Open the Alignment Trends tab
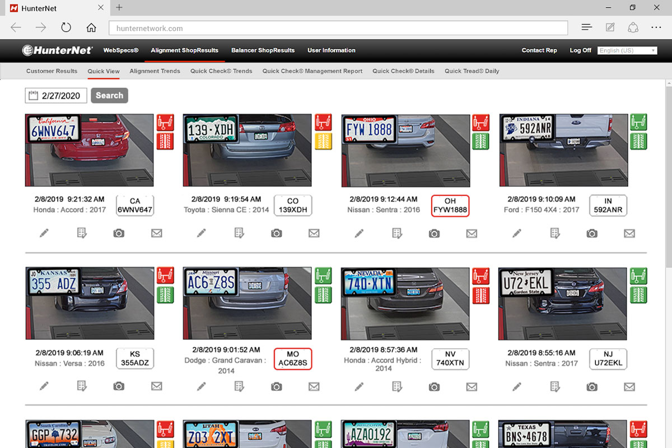The height and width of the screenshot is (448, 672). coord(155,71)
